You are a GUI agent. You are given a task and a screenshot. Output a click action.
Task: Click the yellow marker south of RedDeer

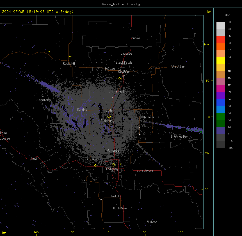[120, 79]
